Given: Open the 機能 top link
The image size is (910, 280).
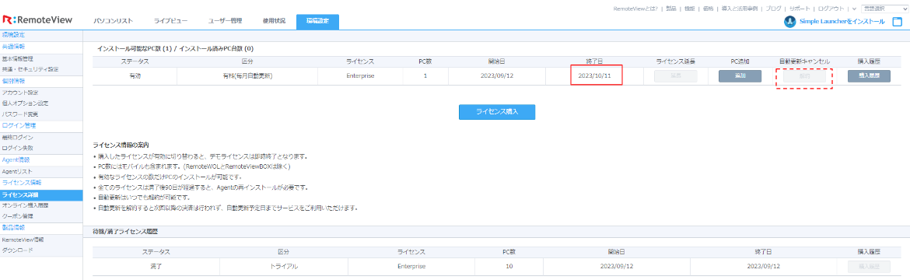Looking at the screenshot, I should click(689, 9).
